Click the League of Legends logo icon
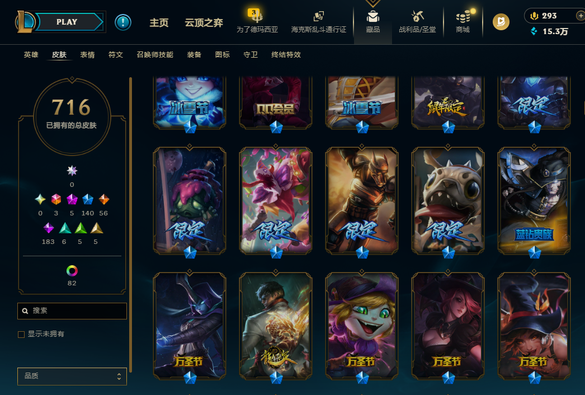The height and width of the screenshot is (395, 585). (x=25, y=22)
